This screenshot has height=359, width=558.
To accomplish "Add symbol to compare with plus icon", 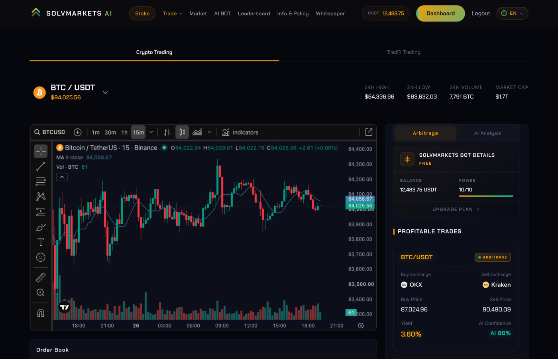I will [78, 132].
